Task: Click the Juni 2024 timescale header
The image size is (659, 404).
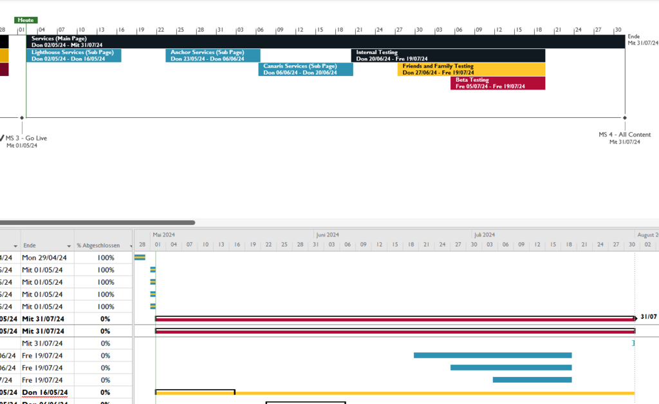Action: click(x=328, y=235)
